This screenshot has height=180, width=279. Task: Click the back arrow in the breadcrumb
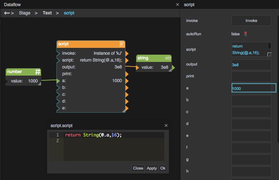(7, 13)
